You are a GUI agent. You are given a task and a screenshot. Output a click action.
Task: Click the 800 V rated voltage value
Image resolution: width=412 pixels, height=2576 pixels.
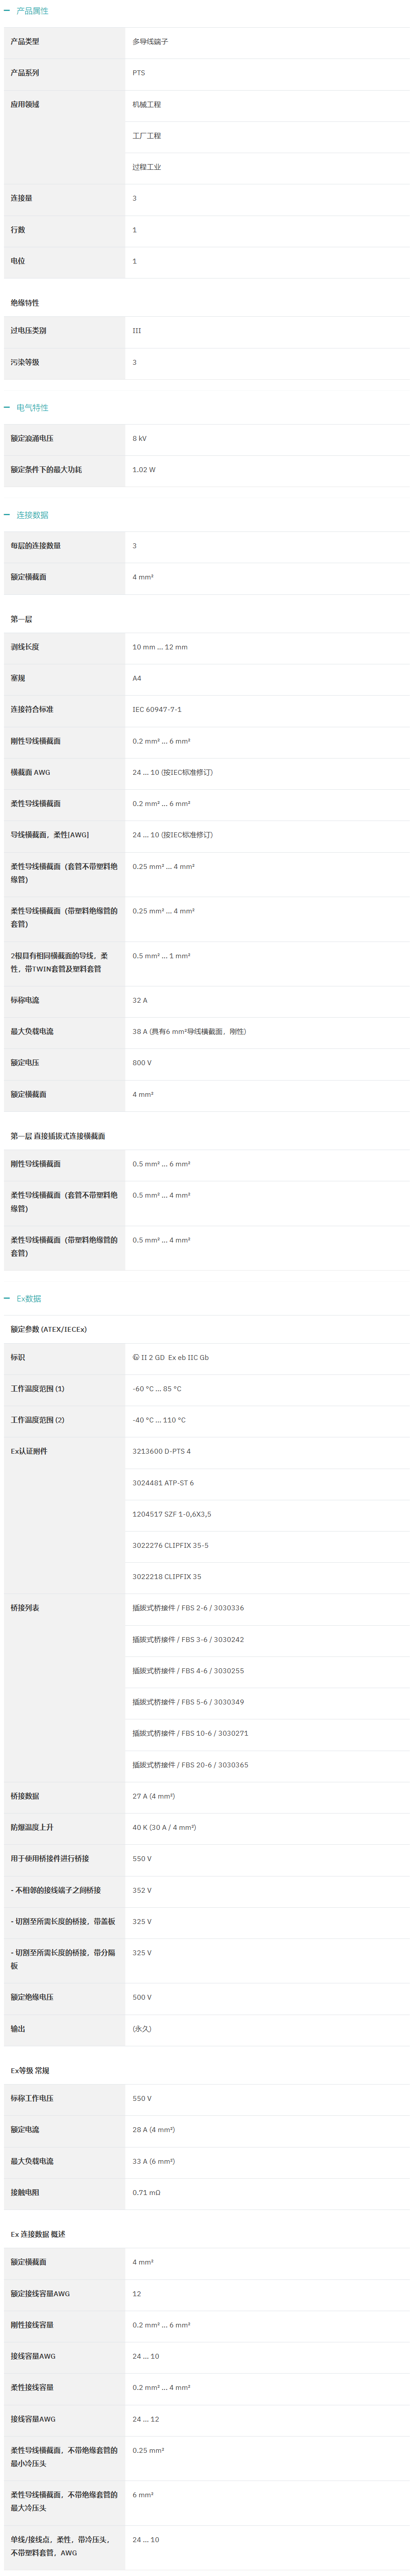click(142, 1063)
